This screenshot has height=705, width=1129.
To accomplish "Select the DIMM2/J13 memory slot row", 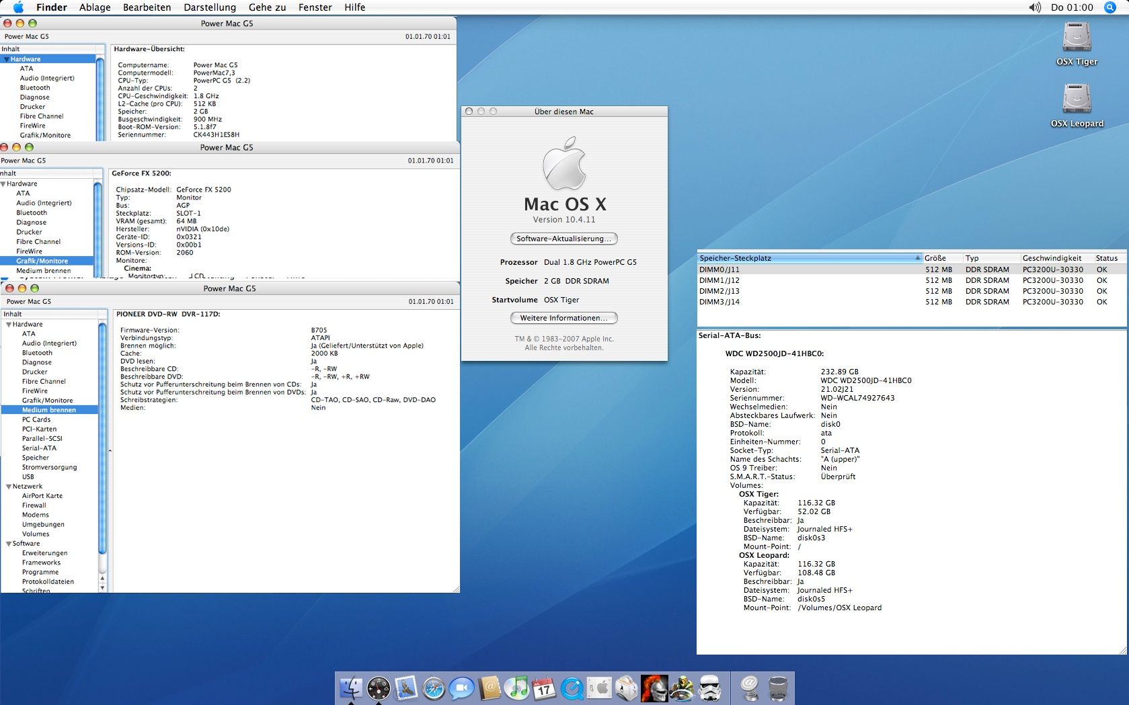I will point(912,291).
